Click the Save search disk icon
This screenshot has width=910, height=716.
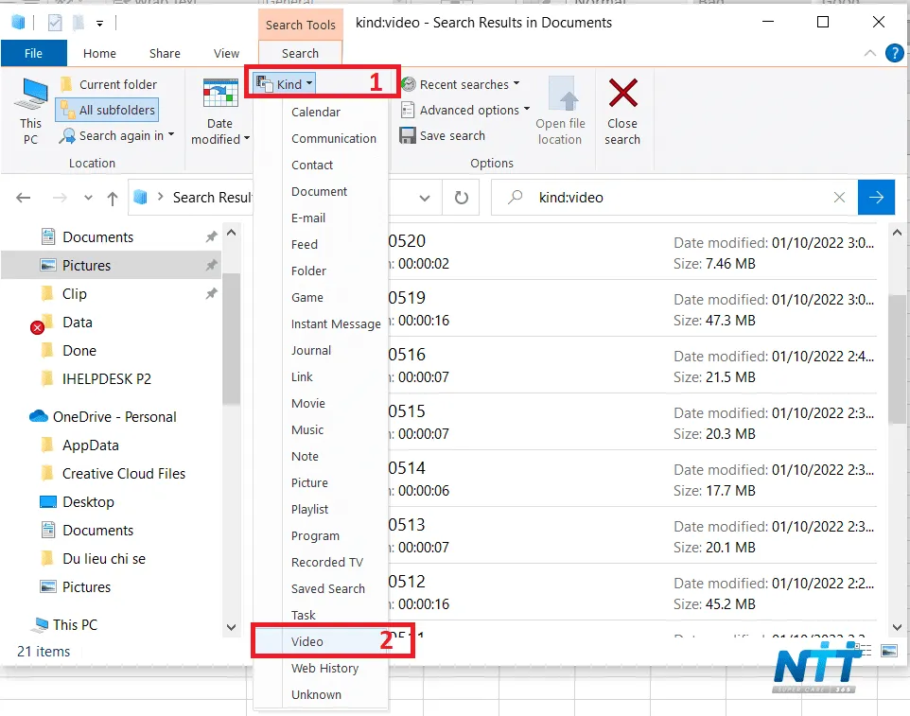408,136
